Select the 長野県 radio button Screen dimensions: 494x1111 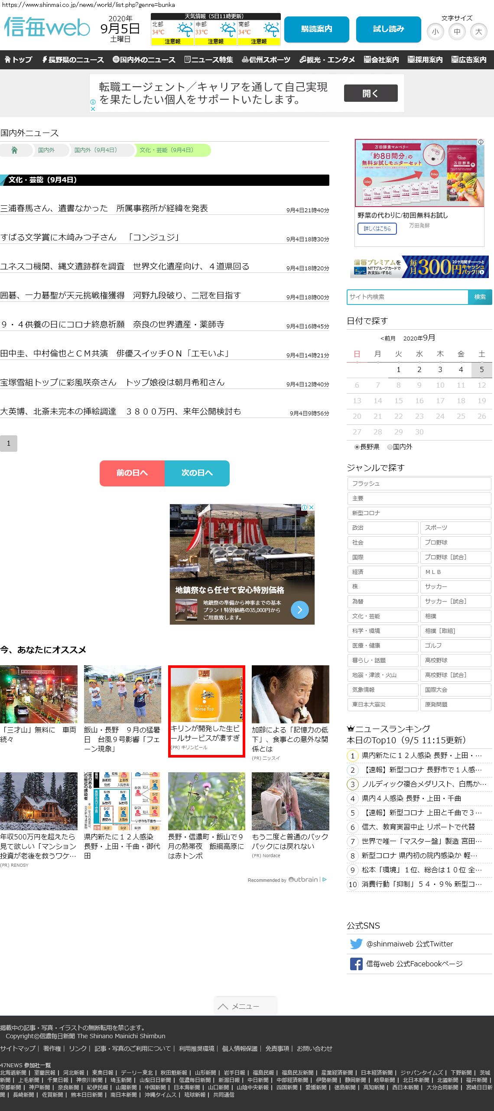coord(357,447)
